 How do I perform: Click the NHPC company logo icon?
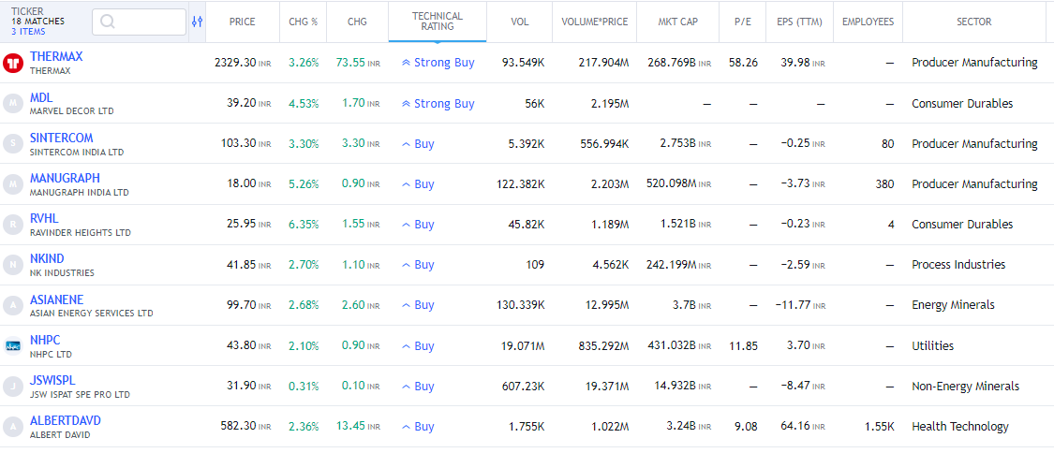pyautogui.click(x=13, y=346)
